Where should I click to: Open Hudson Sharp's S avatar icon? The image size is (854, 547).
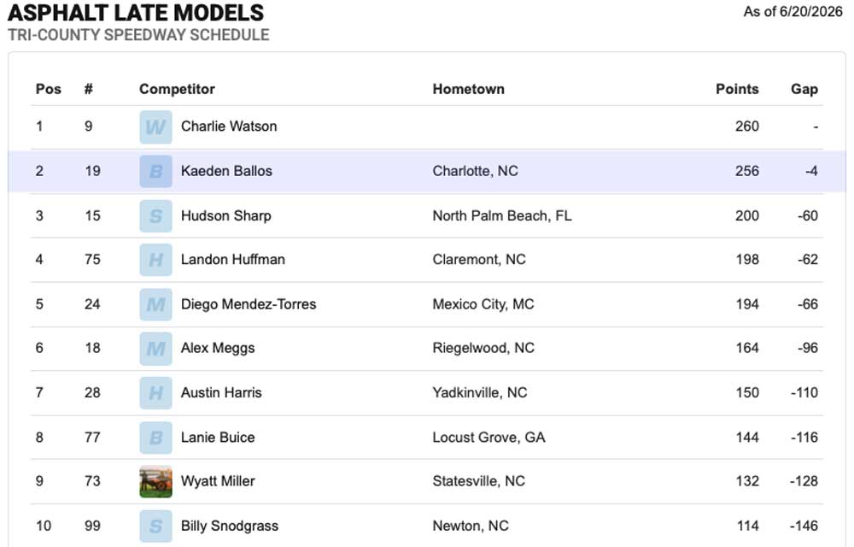pos(155,215)
